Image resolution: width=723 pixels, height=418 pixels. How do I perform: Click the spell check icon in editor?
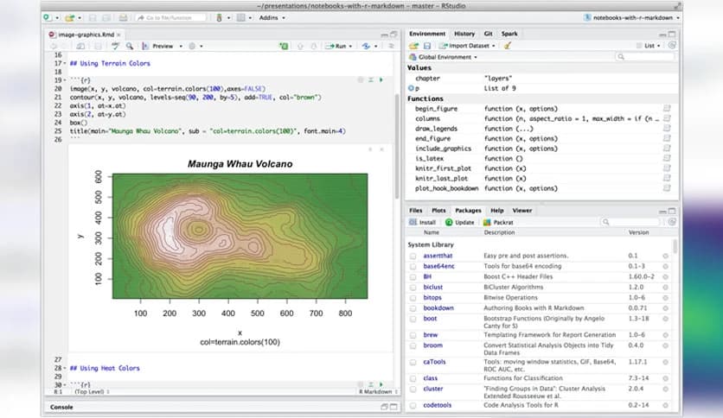coord(115,46)
